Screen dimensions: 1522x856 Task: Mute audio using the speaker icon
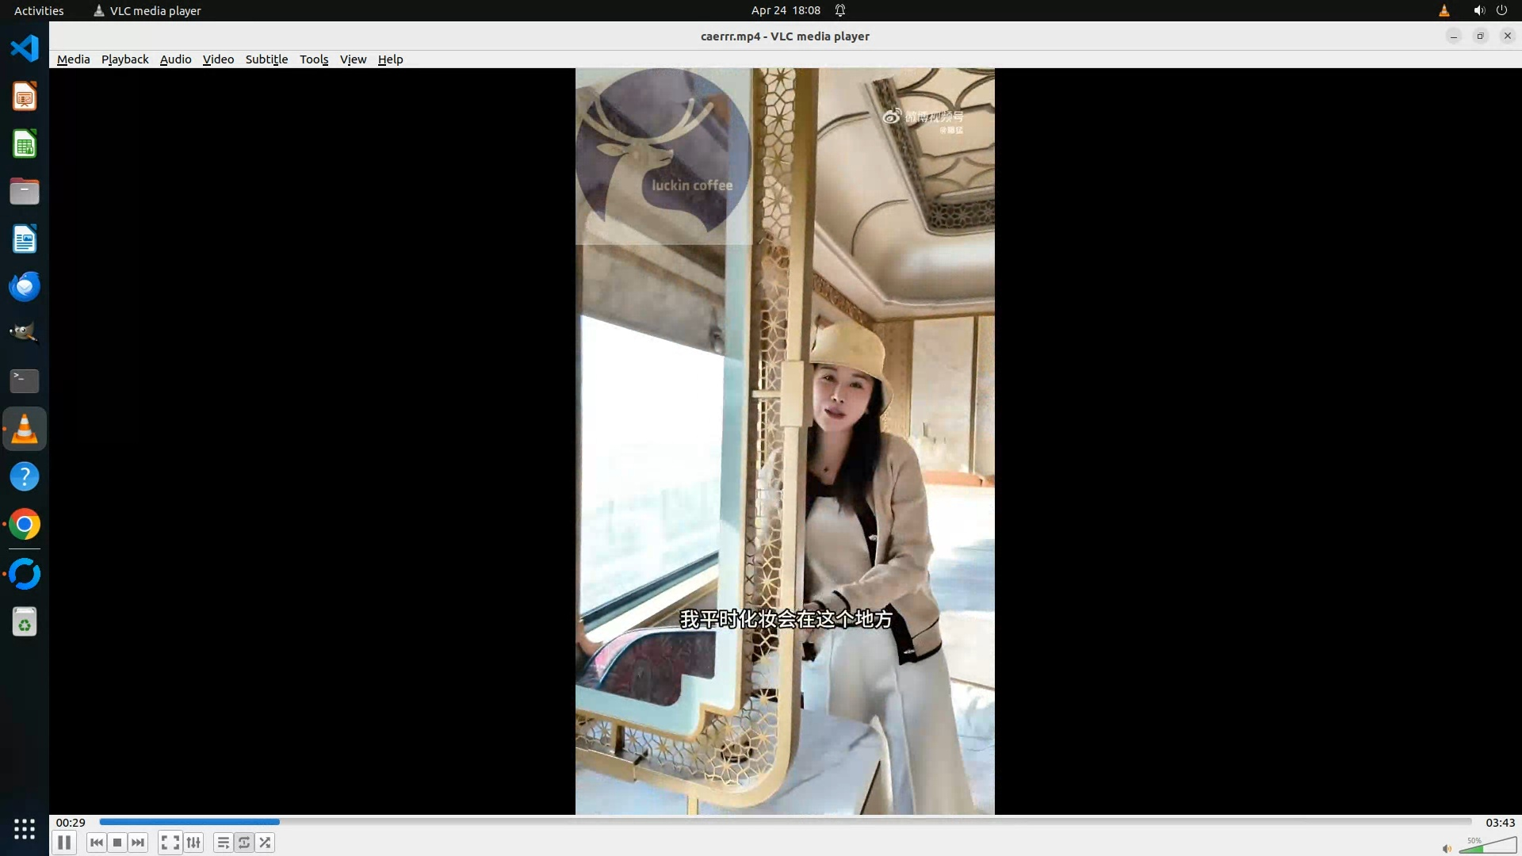(1447, 848)
